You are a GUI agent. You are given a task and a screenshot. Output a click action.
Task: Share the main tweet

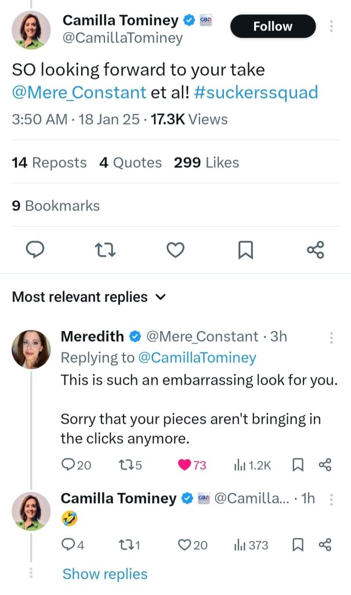pyautogui.click(x=315, y=250)
